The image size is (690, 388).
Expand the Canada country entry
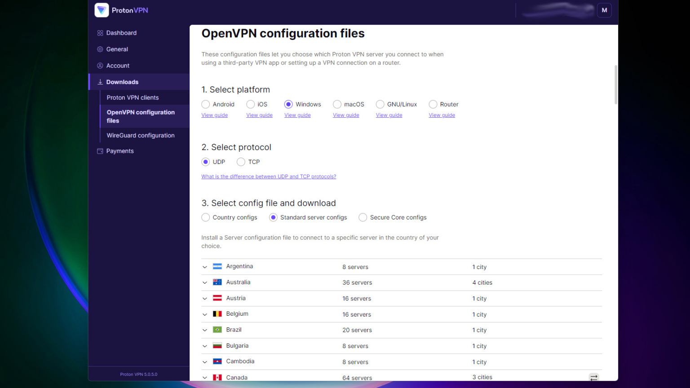[205, 378]
